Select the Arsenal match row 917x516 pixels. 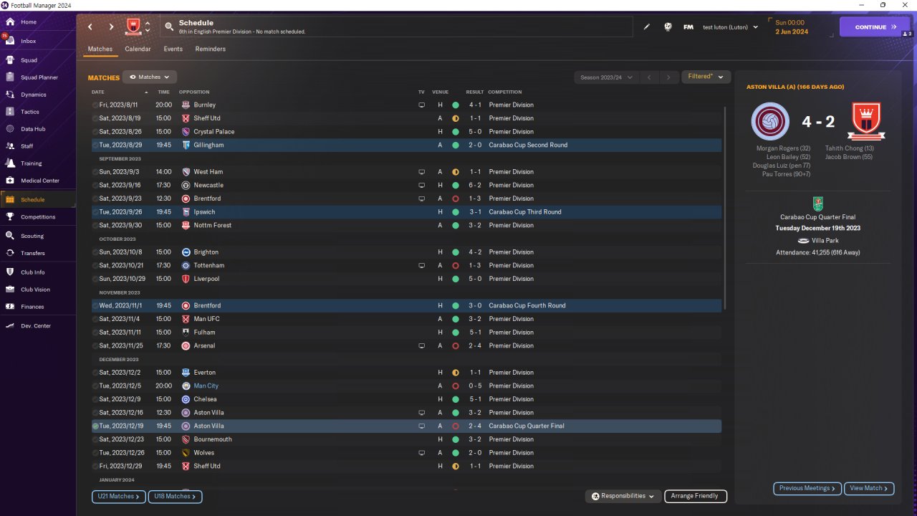click(406, 346)
